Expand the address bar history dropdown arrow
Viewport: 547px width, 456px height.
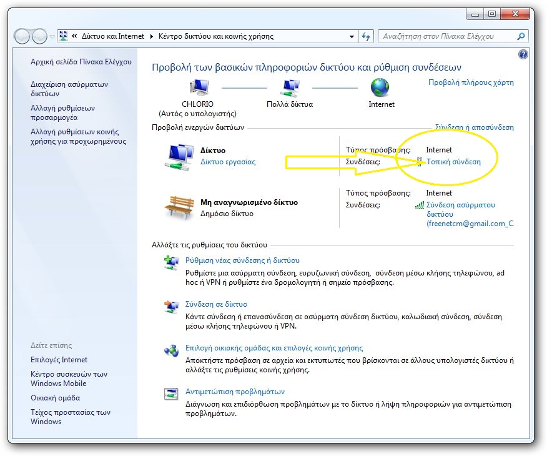pos(352,36)
